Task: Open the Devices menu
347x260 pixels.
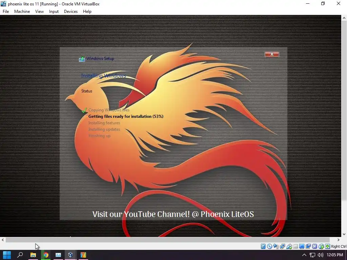Action: [x=71, y=12]
